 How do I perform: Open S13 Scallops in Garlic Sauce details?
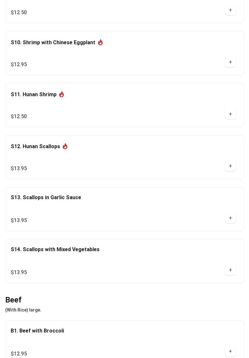(x=46, y=198)
